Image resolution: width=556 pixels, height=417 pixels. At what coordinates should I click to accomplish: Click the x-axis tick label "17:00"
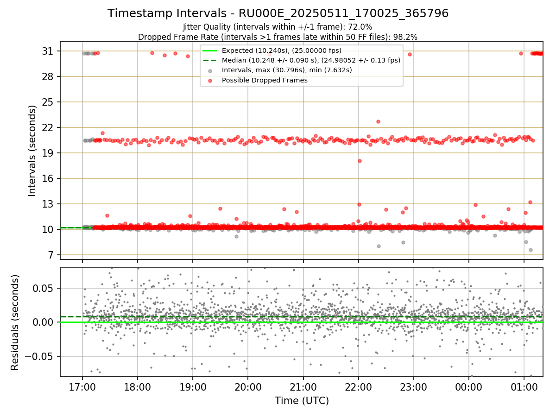click(x=82, y=387)
